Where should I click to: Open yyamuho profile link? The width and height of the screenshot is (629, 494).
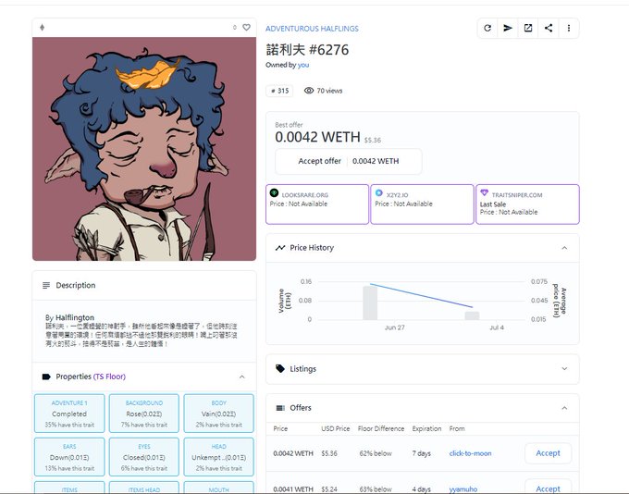[x=463, y=489]
